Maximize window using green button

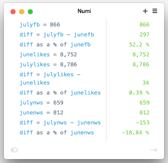click(x=30, y=12)
